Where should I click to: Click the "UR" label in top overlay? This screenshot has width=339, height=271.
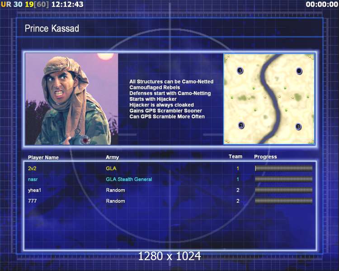[x=6, y=4]
